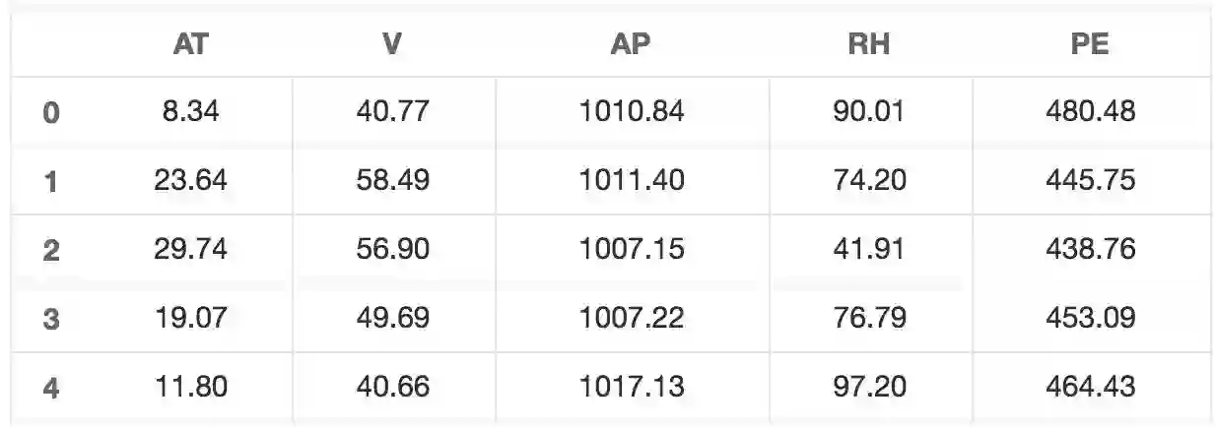Click the AP cell showing 1017.13

[631, 386]
